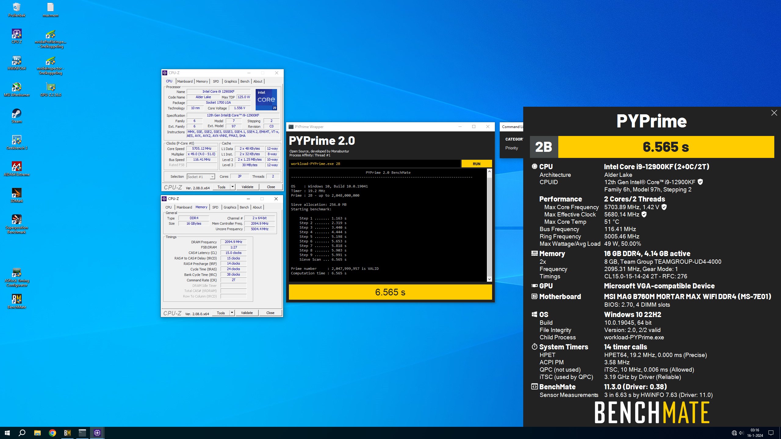Switch to the console window taskbar button
781x439 pixels.
pos(82,433)
